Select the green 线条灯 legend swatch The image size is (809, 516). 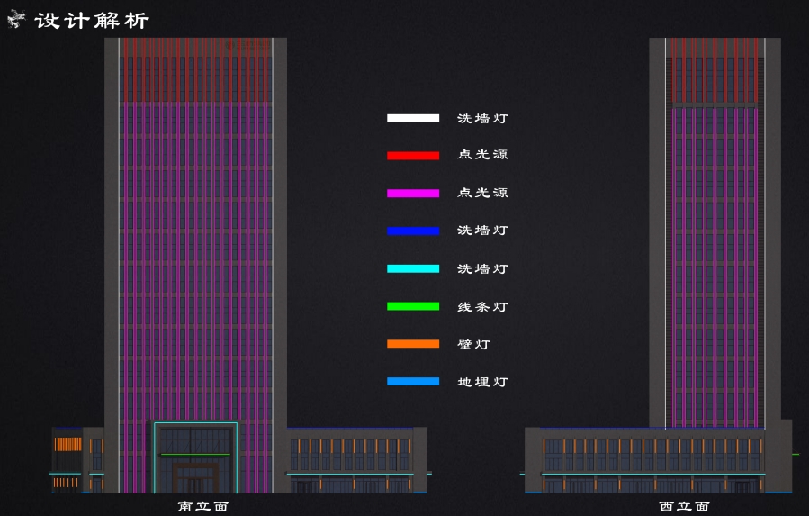[413, 306]
